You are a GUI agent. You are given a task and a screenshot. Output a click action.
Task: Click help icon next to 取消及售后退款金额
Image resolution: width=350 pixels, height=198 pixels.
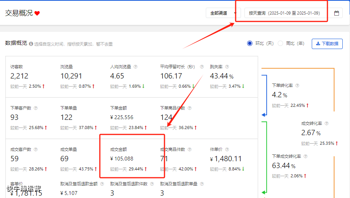click(102, 184)
